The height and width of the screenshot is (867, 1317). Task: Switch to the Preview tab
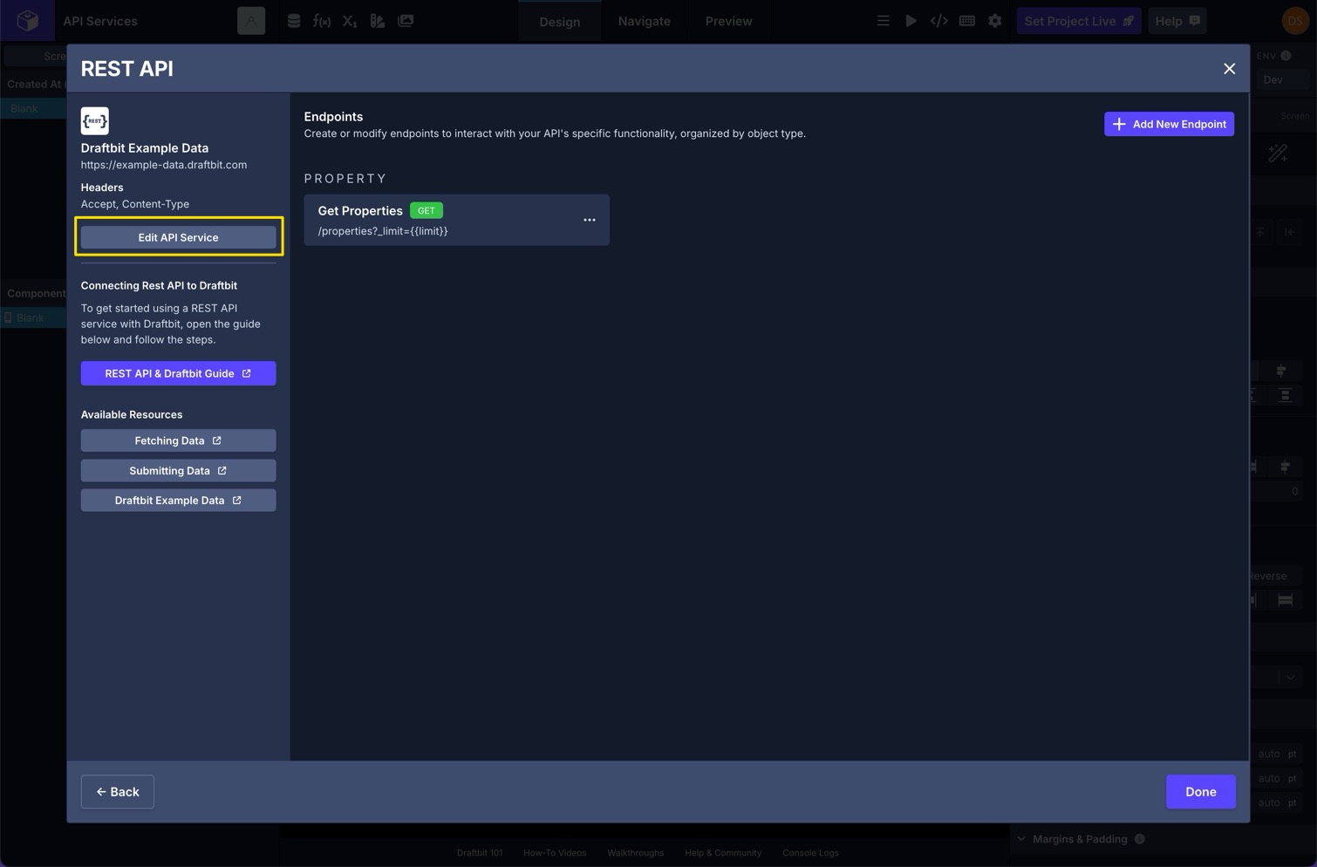point(728,21)
